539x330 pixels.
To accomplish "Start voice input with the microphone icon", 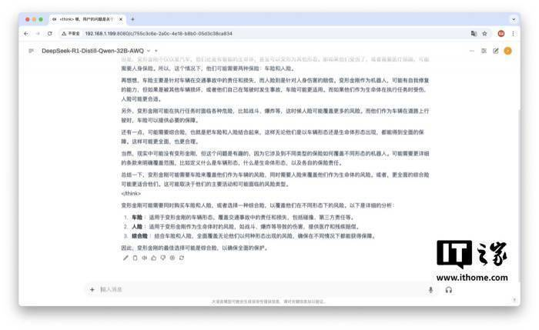I will 430,290.
